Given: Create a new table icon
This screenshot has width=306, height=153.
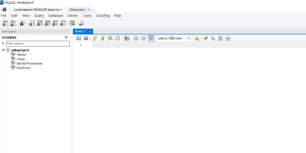Looking at the screenshot, I should 40,23.
